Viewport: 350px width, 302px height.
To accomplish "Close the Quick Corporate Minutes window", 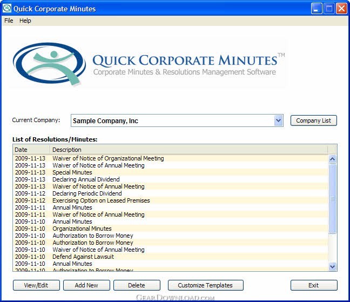I will (341, 9).
